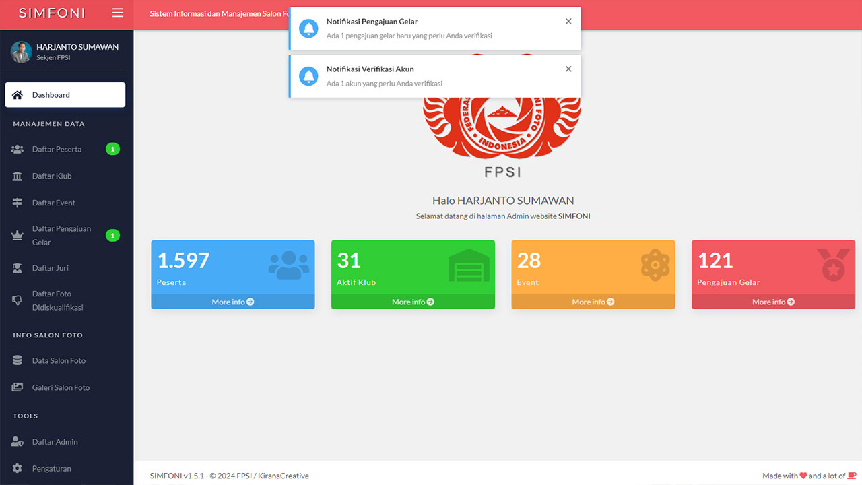Screen dimensions: 862x485
Task: Open Galeri Salon Foto from the sidebar
Action: tap(61, 387)
